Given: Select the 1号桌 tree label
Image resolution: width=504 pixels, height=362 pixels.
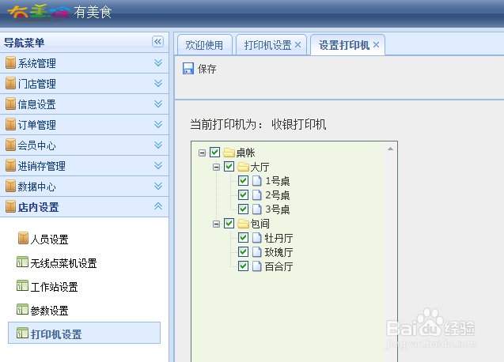Looking at the screenshot, I should click(x=278, y=181).
